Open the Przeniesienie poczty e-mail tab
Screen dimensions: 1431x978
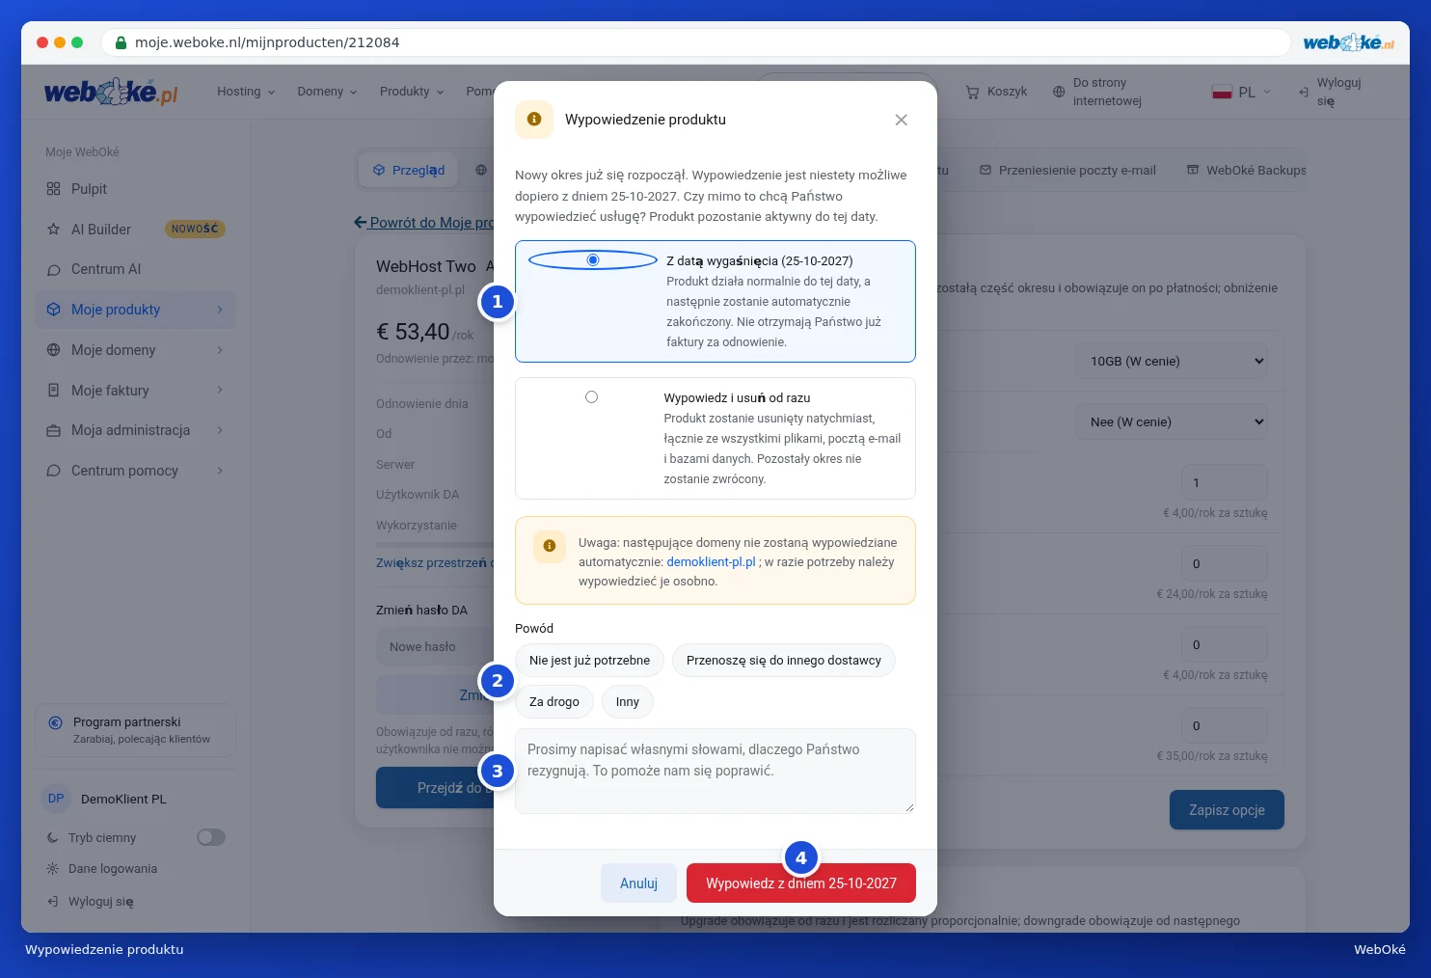click(x=1067, y=171)
